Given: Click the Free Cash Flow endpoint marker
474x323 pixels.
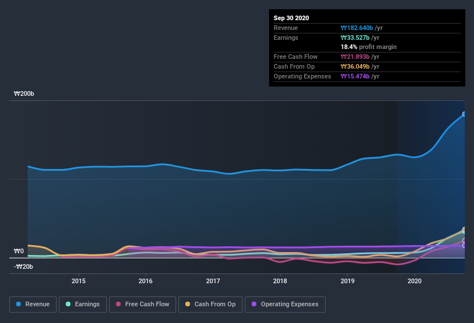Looking at the screenshot, I should point(464,241).
